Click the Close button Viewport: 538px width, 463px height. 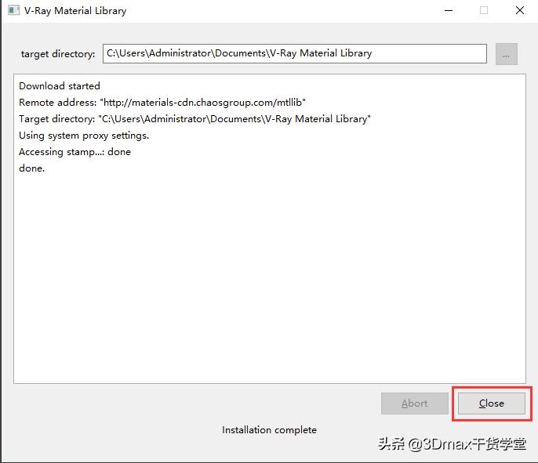coord(491,403)
